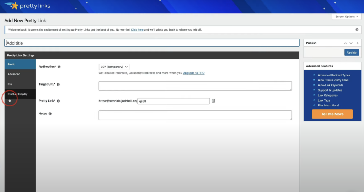The width and height of the screenshot is (364, 192).
Task: Switch to the Product Display tab
Action: click(20, 94)
